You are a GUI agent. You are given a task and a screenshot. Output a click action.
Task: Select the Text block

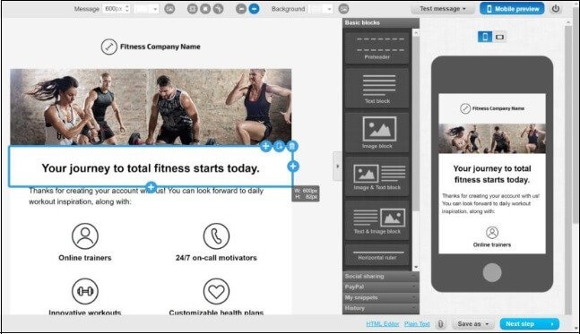point(377,89)
